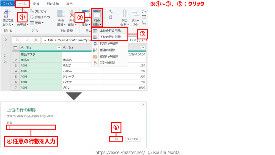Click the キャンセル (Cancel) button
The width and height of the screenshot is (275, 155).
pos(133,139)
